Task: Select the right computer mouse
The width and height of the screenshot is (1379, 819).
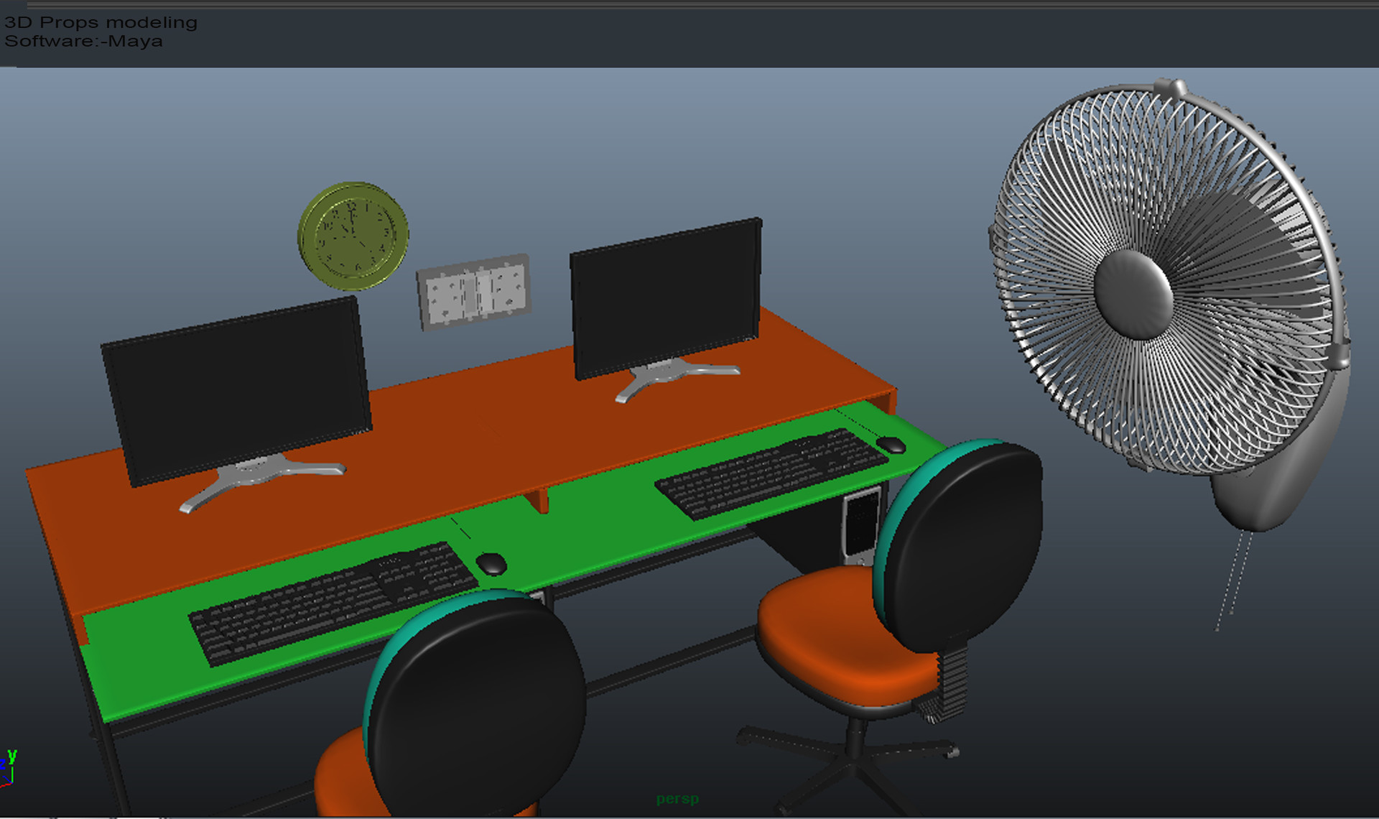Action: (x=891, y=445)
